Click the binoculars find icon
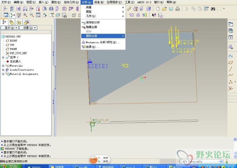The height and width of the screenshot is (168, 237). pos(213,9)
